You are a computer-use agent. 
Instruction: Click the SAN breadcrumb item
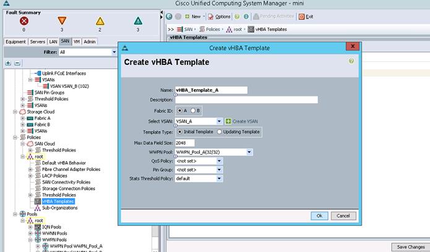(x=184, y=29)
